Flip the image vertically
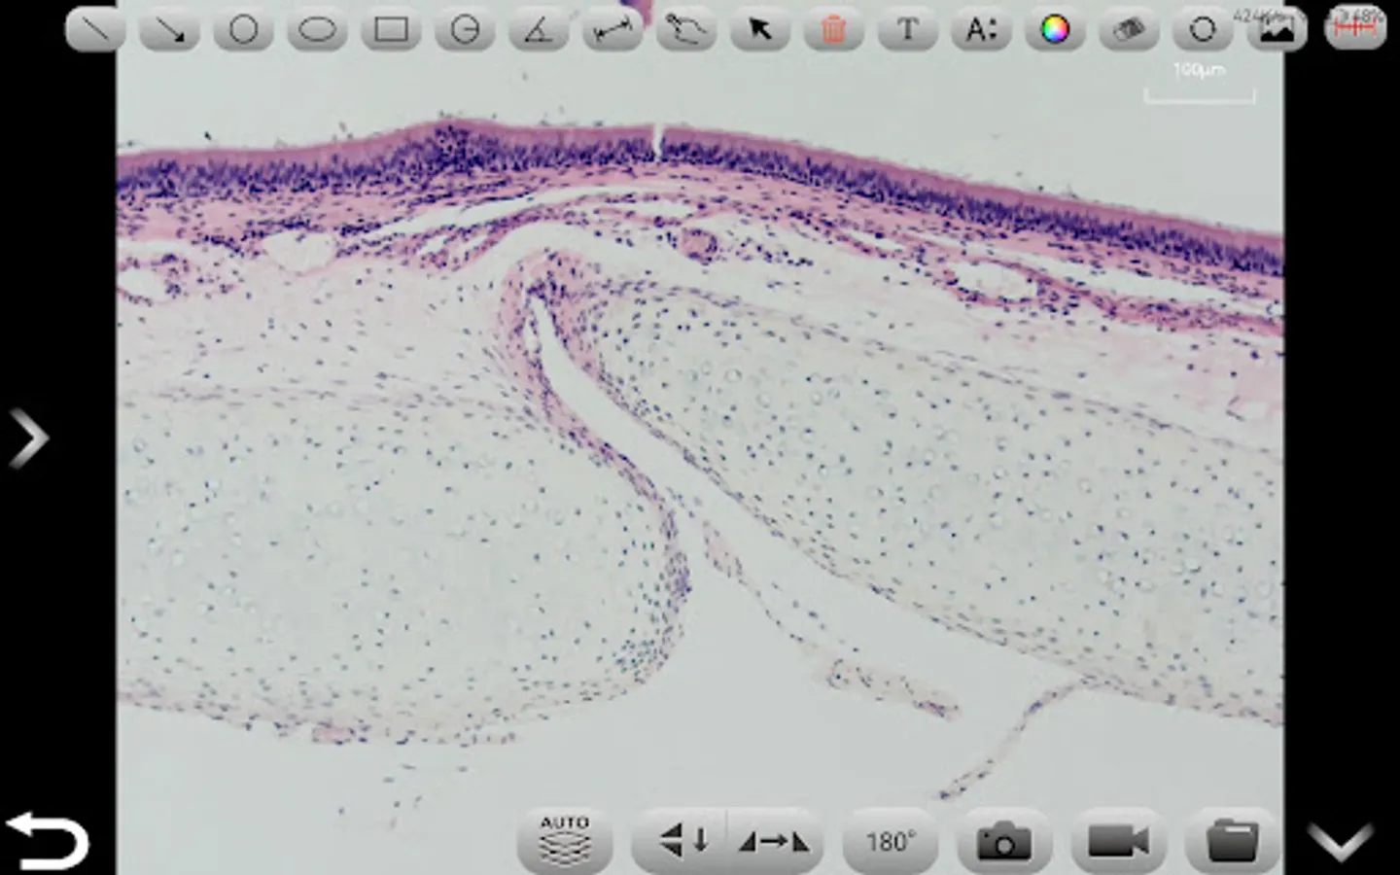The height and width of the screenshot is (875, 1400). (x=682, y=840)
